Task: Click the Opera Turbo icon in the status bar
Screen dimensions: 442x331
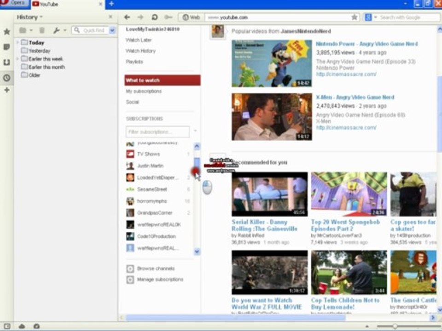Action: click(36, 326)
